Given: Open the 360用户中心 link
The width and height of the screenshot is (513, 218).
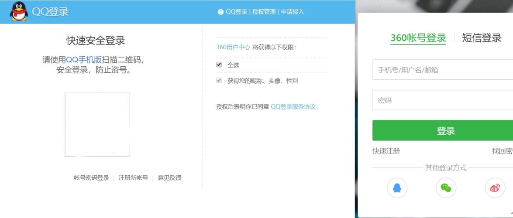Looking at the screenshot, I should tap(233, 48).
